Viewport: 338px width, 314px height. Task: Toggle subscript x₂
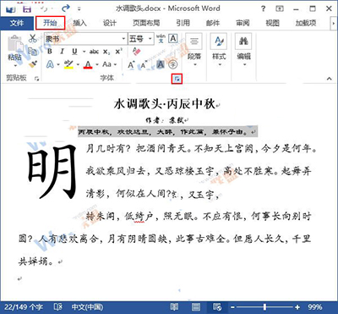(x=106, y=52)
